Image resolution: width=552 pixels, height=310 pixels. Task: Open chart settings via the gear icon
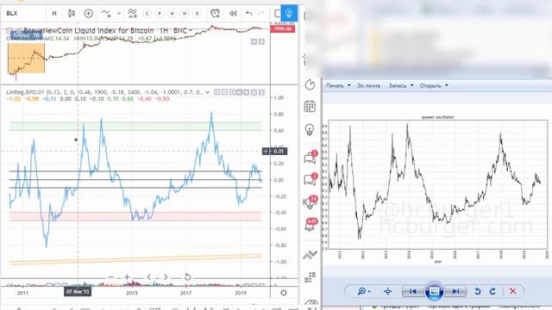tap(284, 293)
